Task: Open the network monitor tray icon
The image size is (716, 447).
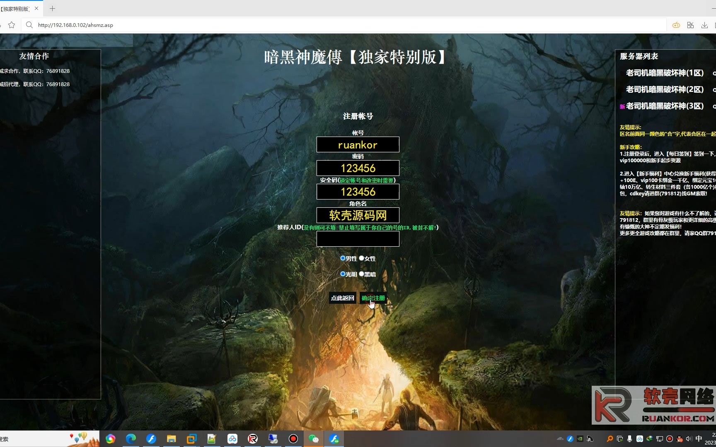Action: (660, 439)
